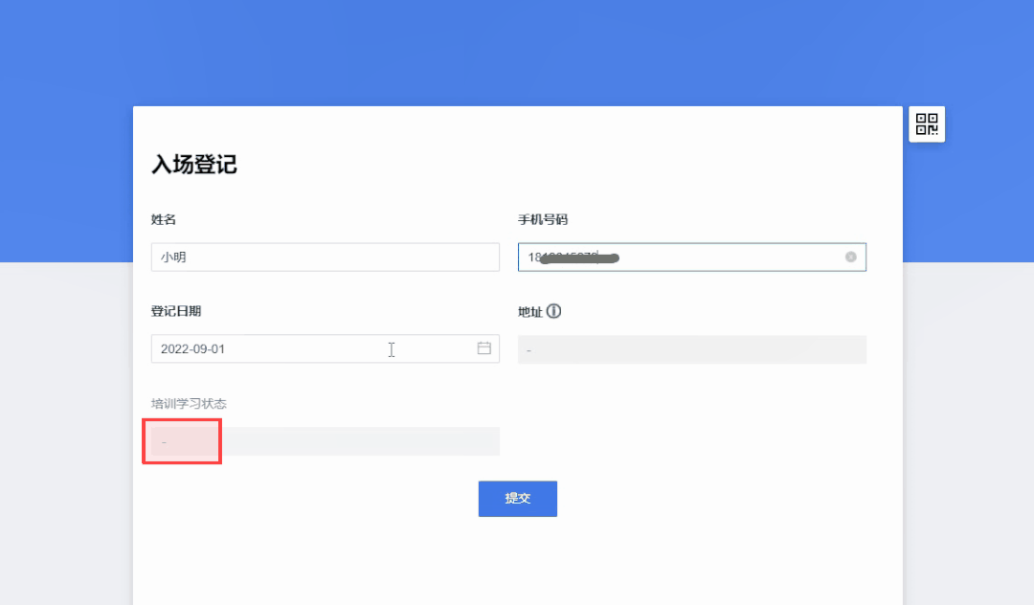
Task: Click the info icon next to 地址
Action: point(554,311)
